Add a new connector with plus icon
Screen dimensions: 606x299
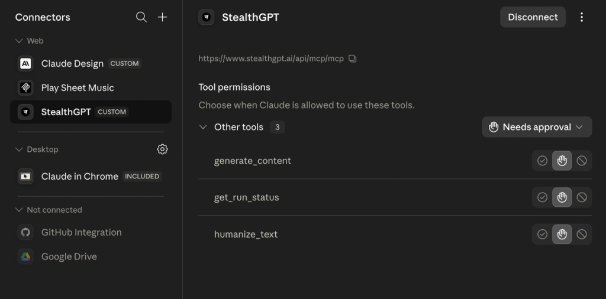(163, 17)
